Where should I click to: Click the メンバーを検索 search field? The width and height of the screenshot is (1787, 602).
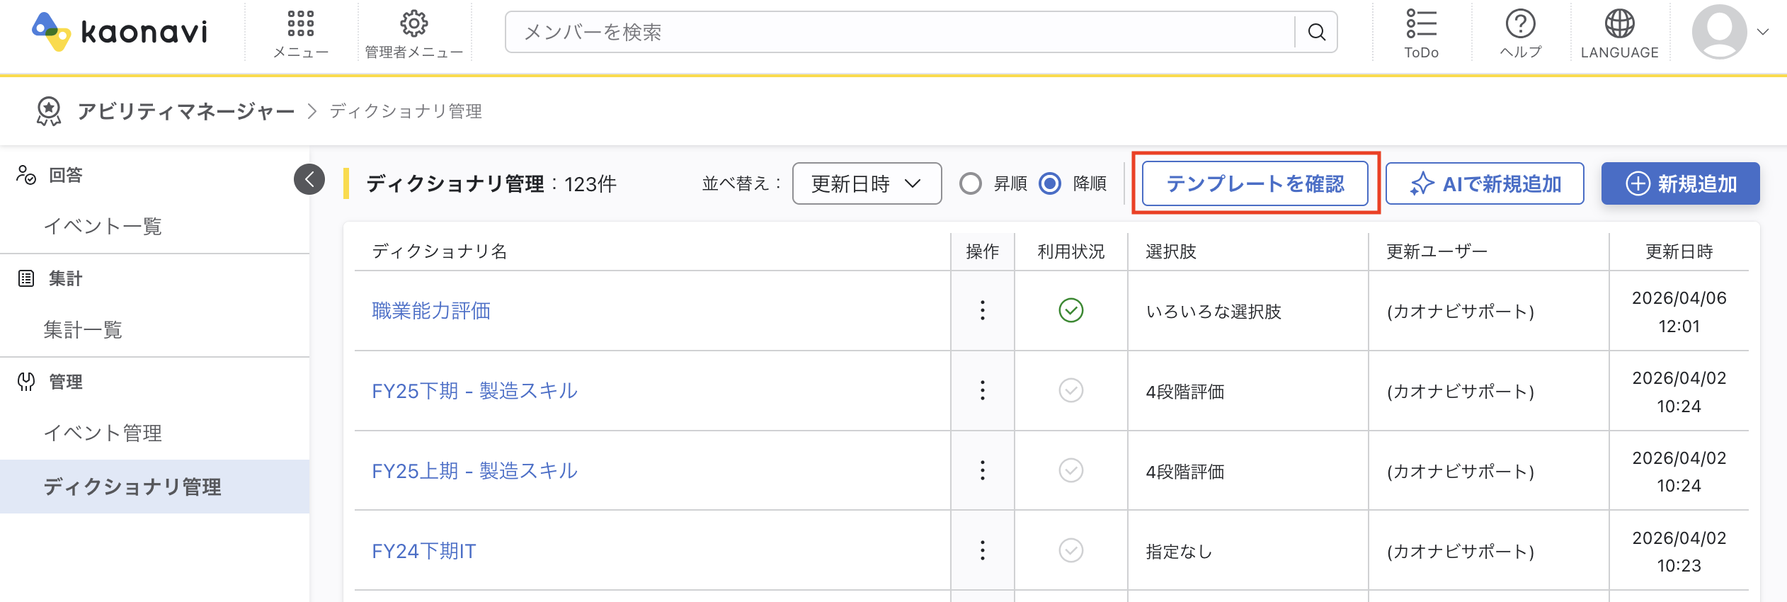(899, 32)
